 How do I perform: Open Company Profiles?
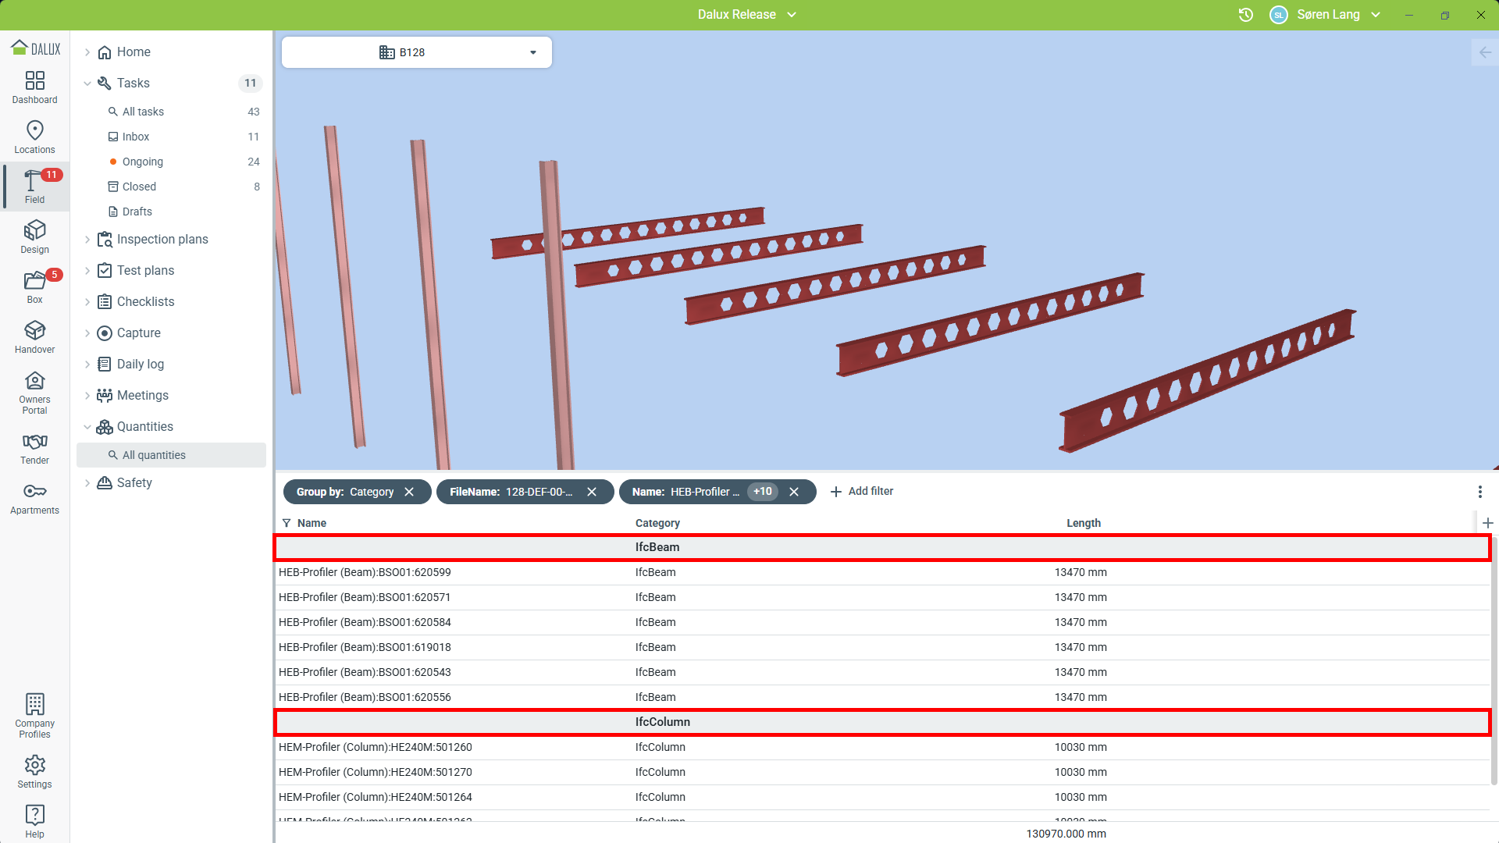(x=34, y=716)
